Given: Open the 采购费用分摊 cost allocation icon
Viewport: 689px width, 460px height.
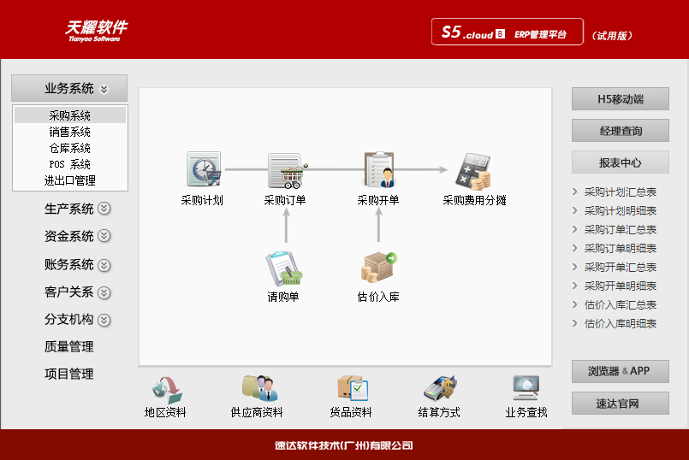Looking at the screenshot, I should coord(473,171).
